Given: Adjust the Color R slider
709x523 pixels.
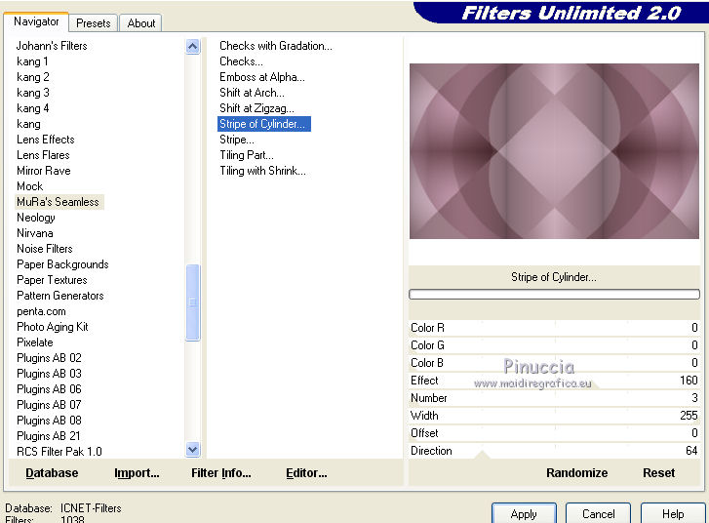Looking at the screenshot, I should [554, 328].
